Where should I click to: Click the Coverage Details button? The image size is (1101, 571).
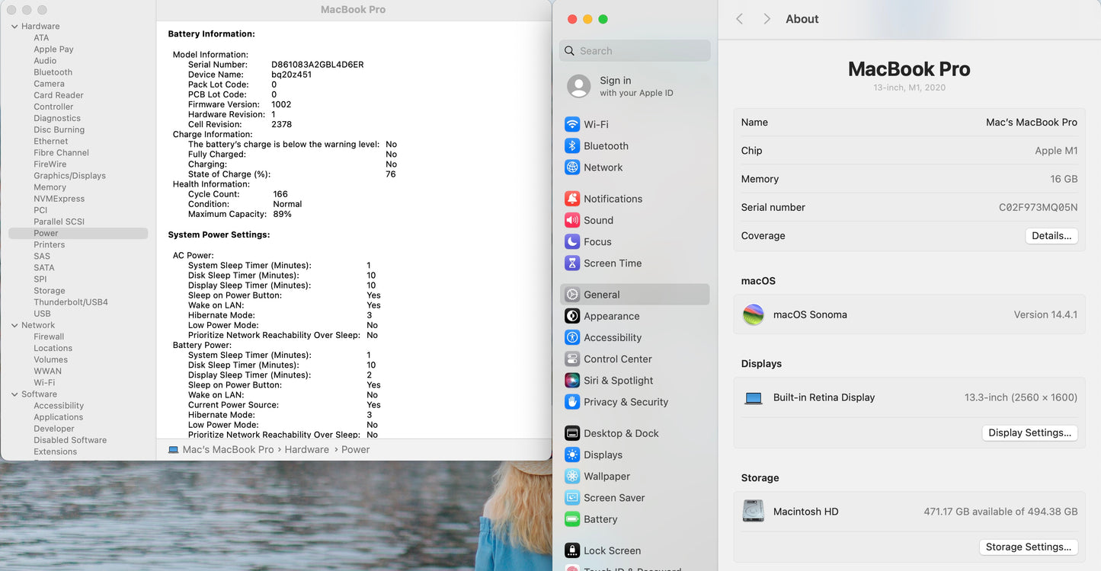pos(1051,236)
